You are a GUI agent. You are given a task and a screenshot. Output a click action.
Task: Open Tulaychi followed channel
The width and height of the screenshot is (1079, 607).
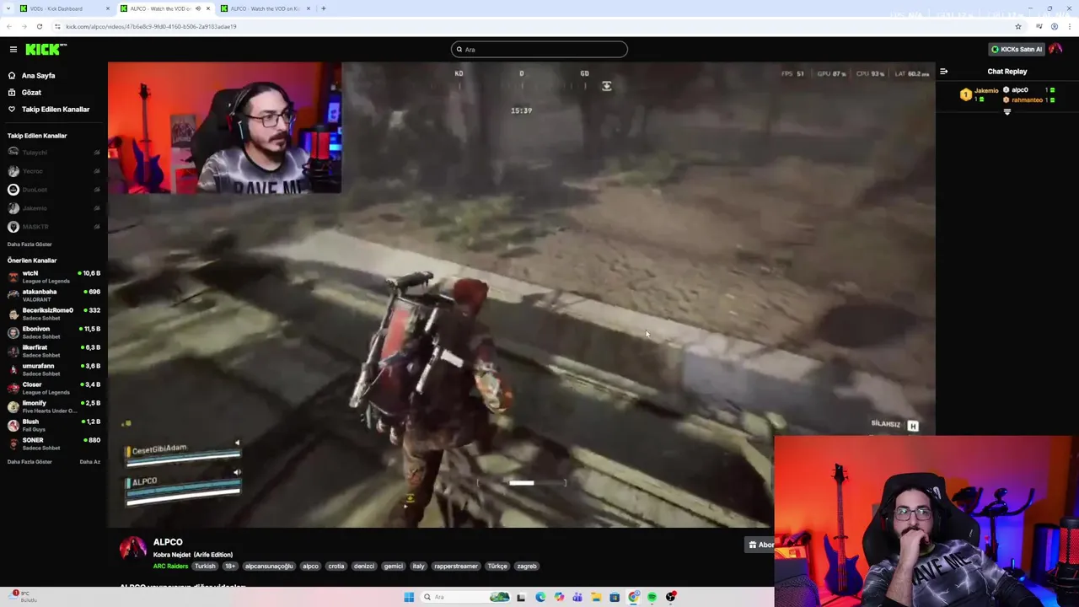tap(54, 153)
